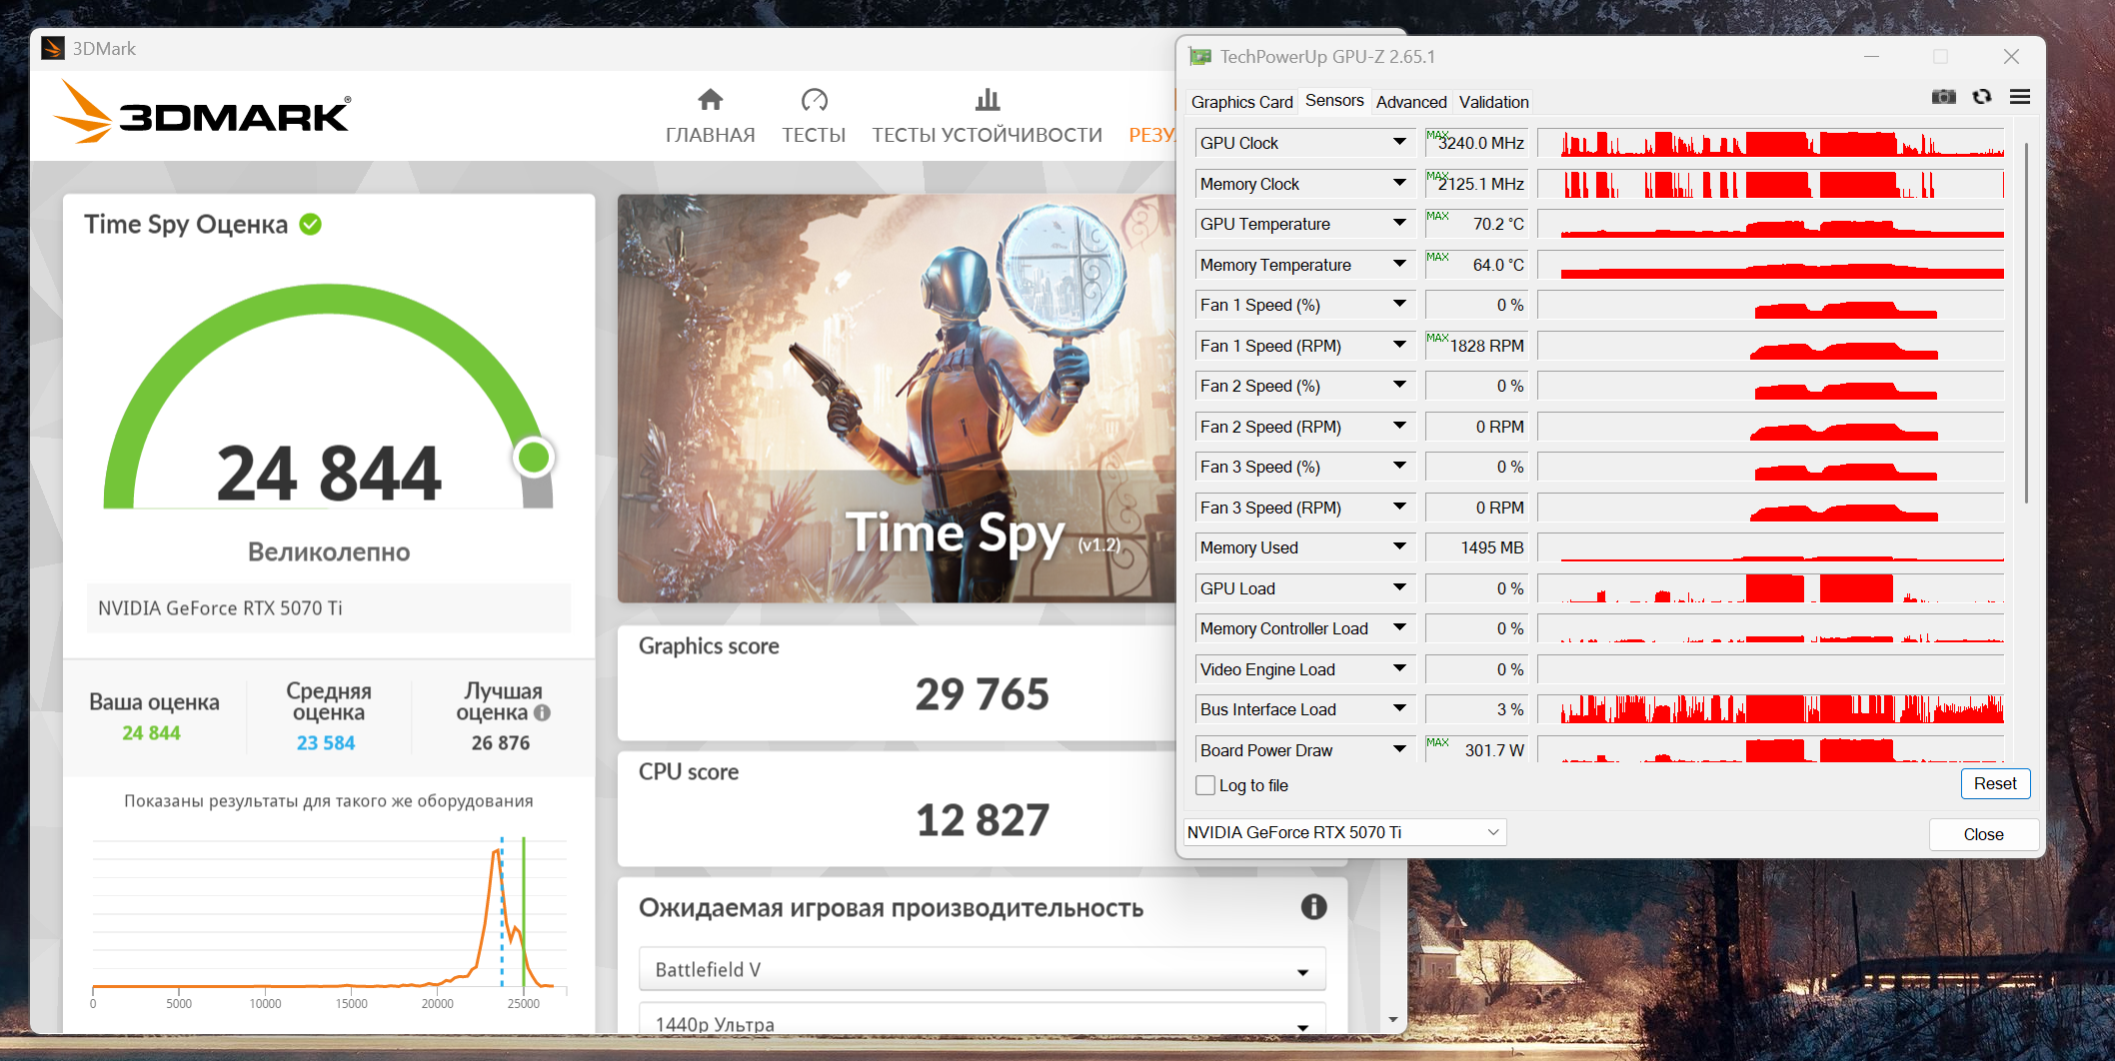Open the GPU-Z hamburger menu

tap(2020, 97)
